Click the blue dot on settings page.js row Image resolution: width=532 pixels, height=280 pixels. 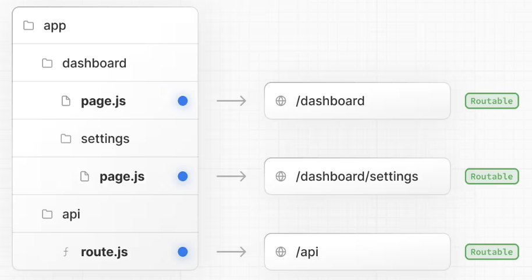click(x=183, y=177)
